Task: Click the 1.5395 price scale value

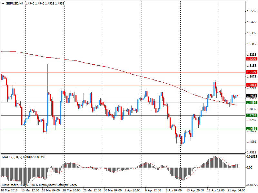Action: [x=252, y=33]
